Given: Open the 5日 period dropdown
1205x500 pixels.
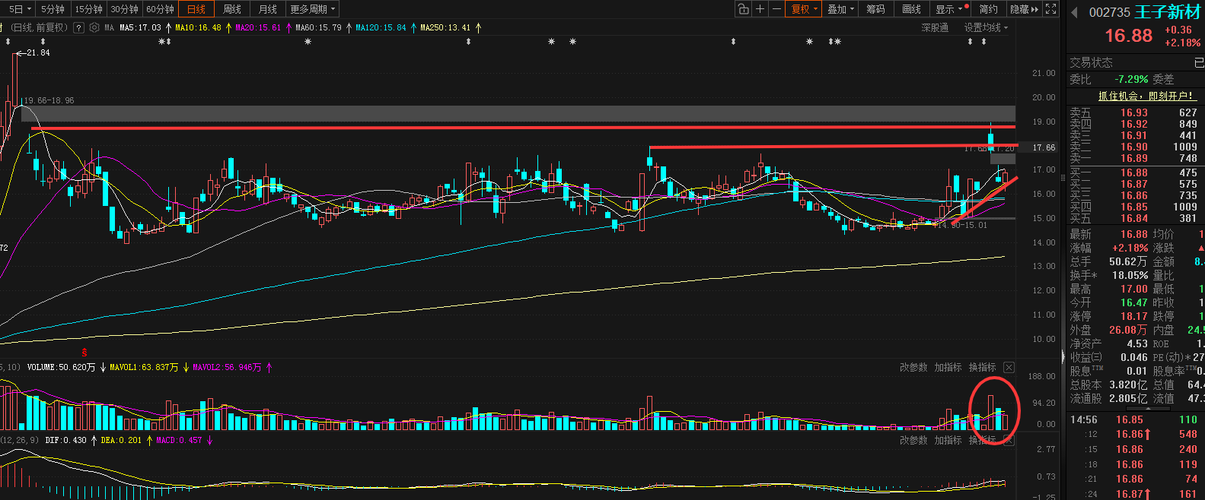Looking at the screenshot, I should 19,9.
